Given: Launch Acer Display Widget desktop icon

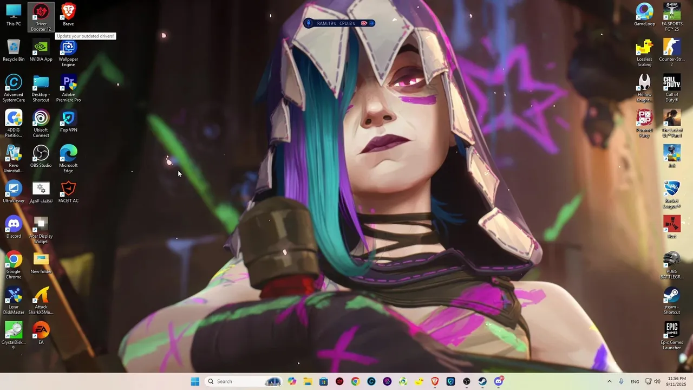Looking at the screenshot, I should (x=41, y=230).
